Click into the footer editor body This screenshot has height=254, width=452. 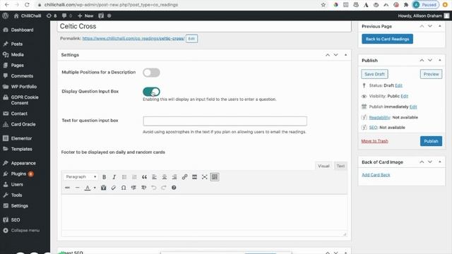204,213
